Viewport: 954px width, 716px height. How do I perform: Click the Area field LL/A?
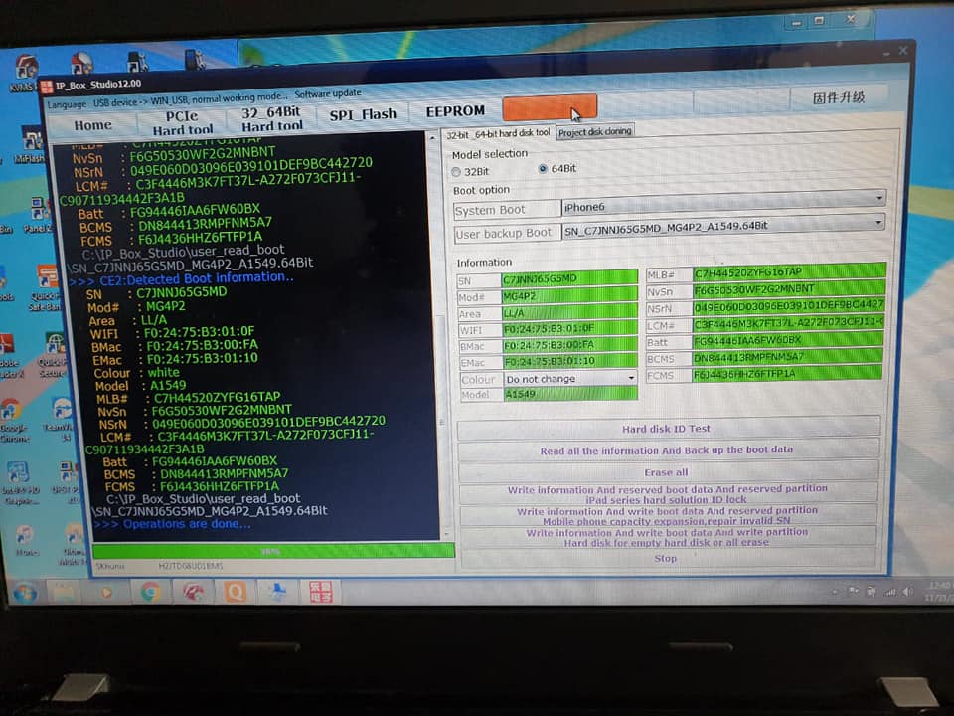(x=568, y=313)
